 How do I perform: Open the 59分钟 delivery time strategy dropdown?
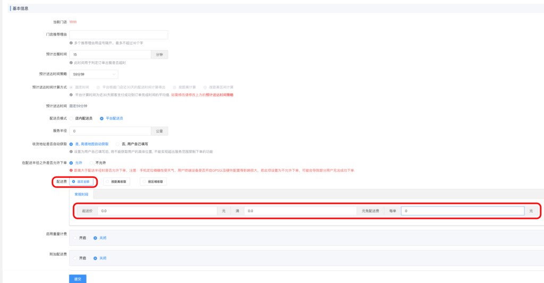[x=93, y=74]
